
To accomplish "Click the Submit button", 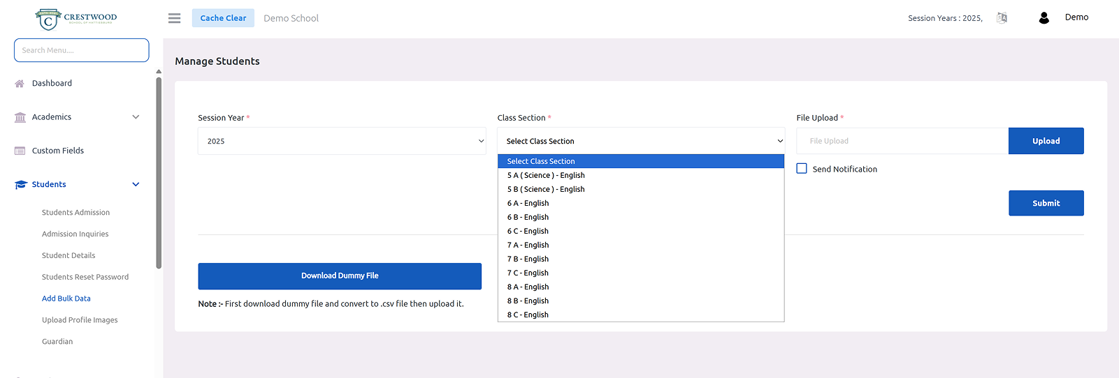I will point(1046,203).
